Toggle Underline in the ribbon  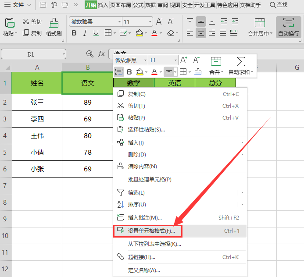pyautogui.click(x=96, y=33)
